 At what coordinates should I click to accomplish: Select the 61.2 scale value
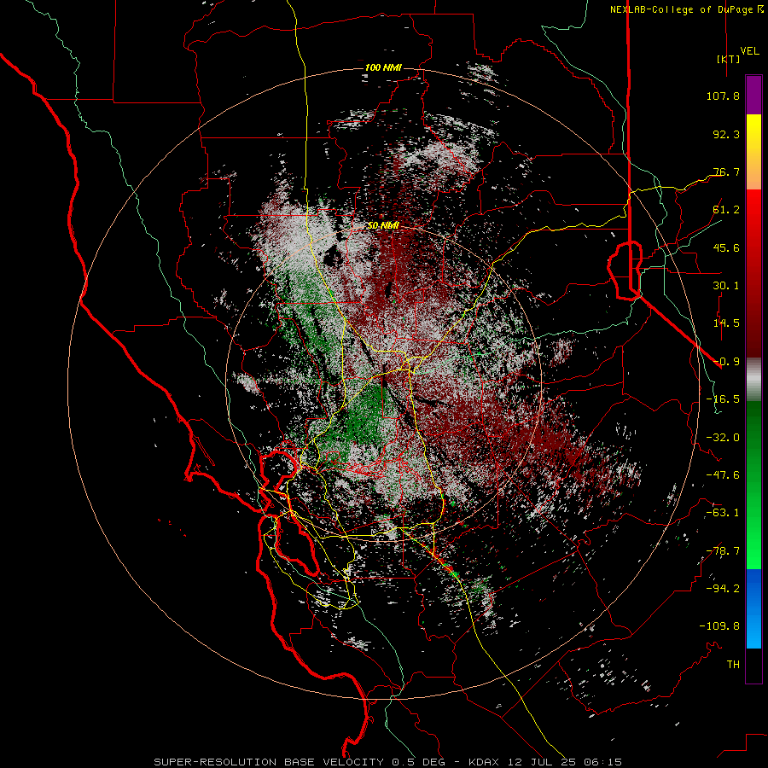tap(726, 210)
